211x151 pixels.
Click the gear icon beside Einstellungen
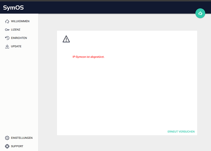tap(7, 138)
